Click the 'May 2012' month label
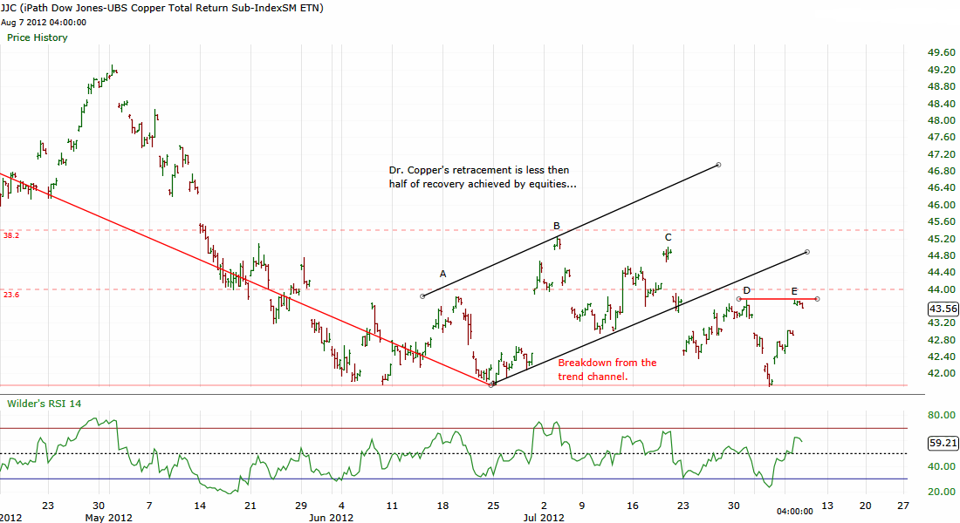Image resolution: width=960 pixels, height=523 pixels. 109,518
